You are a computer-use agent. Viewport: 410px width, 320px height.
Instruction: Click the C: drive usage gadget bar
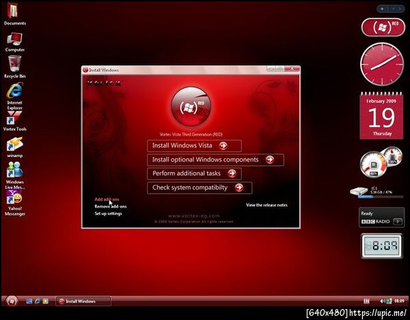click(x=381, y=197)
